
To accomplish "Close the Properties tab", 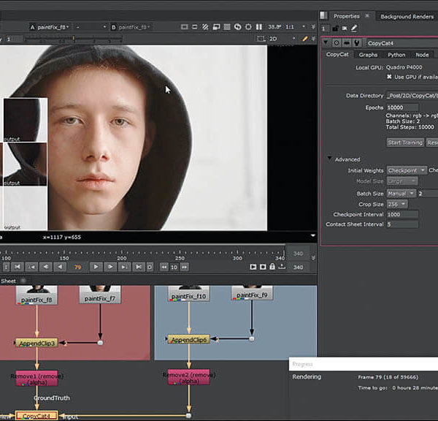I will [x=367, y=16].
